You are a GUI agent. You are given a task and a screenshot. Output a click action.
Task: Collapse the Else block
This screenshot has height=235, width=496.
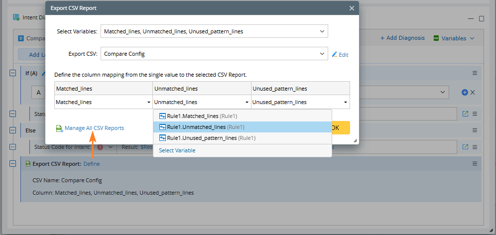pos(13,129)
